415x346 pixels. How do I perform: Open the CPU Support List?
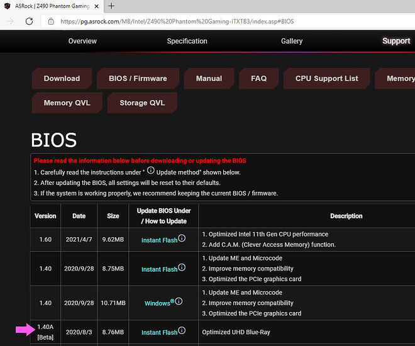pos(326,79)
